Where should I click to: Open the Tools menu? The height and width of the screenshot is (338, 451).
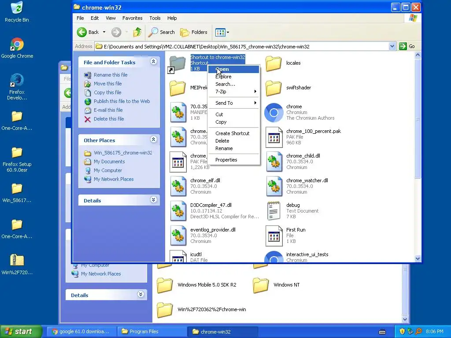coord(155,18)
